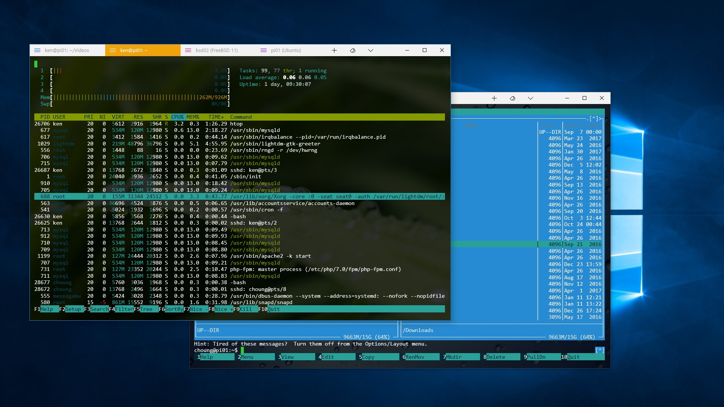The image size is (724, 407).
Task: Click hamburger icon on bsd02 (FreeBSD 11) tab
Action: 188,50
